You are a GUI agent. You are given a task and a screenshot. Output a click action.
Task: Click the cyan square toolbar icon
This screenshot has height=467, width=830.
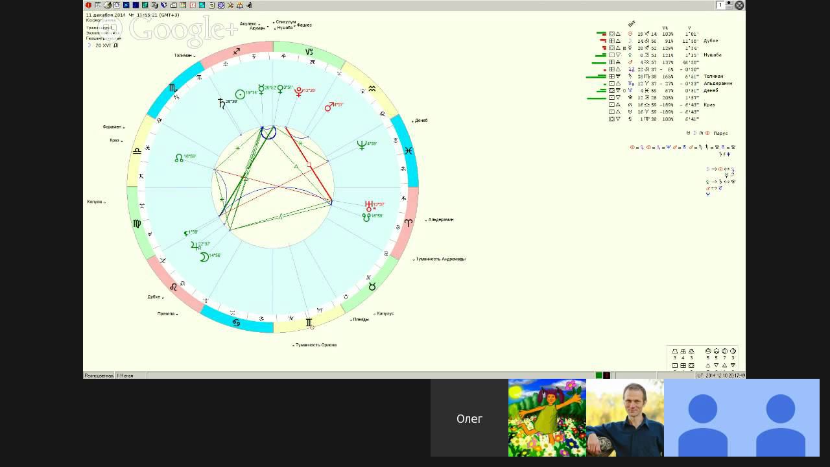point(202,5)
